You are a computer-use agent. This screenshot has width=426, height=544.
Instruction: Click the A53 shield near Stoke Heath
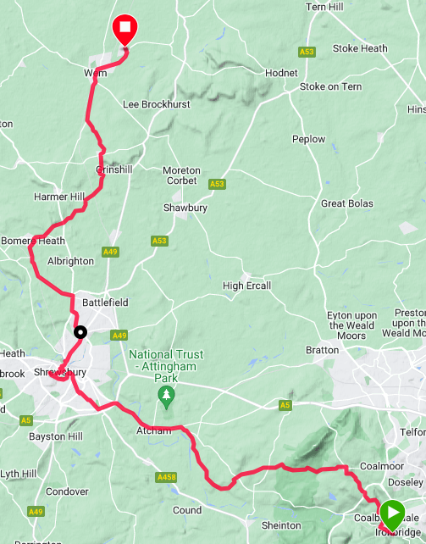(x=307, y=52)
